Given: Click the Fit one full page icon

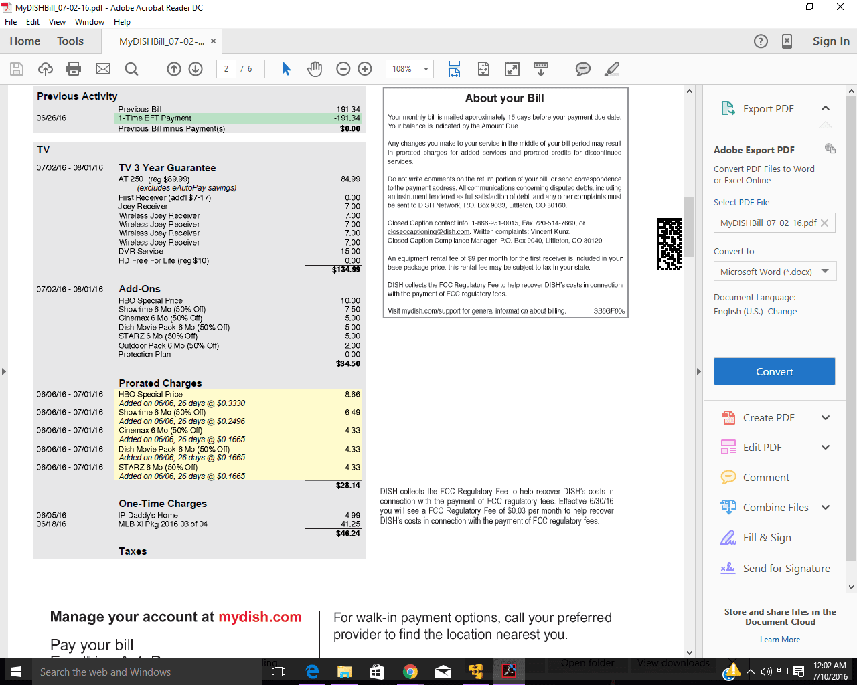Looking at the screenshot, I should (x=483, y=69).
